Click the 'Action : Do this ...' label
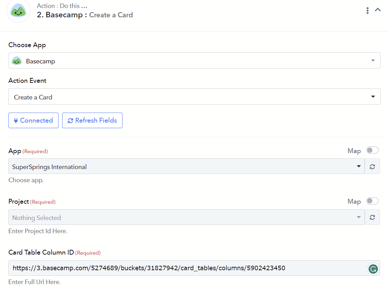 click(62, 6)
